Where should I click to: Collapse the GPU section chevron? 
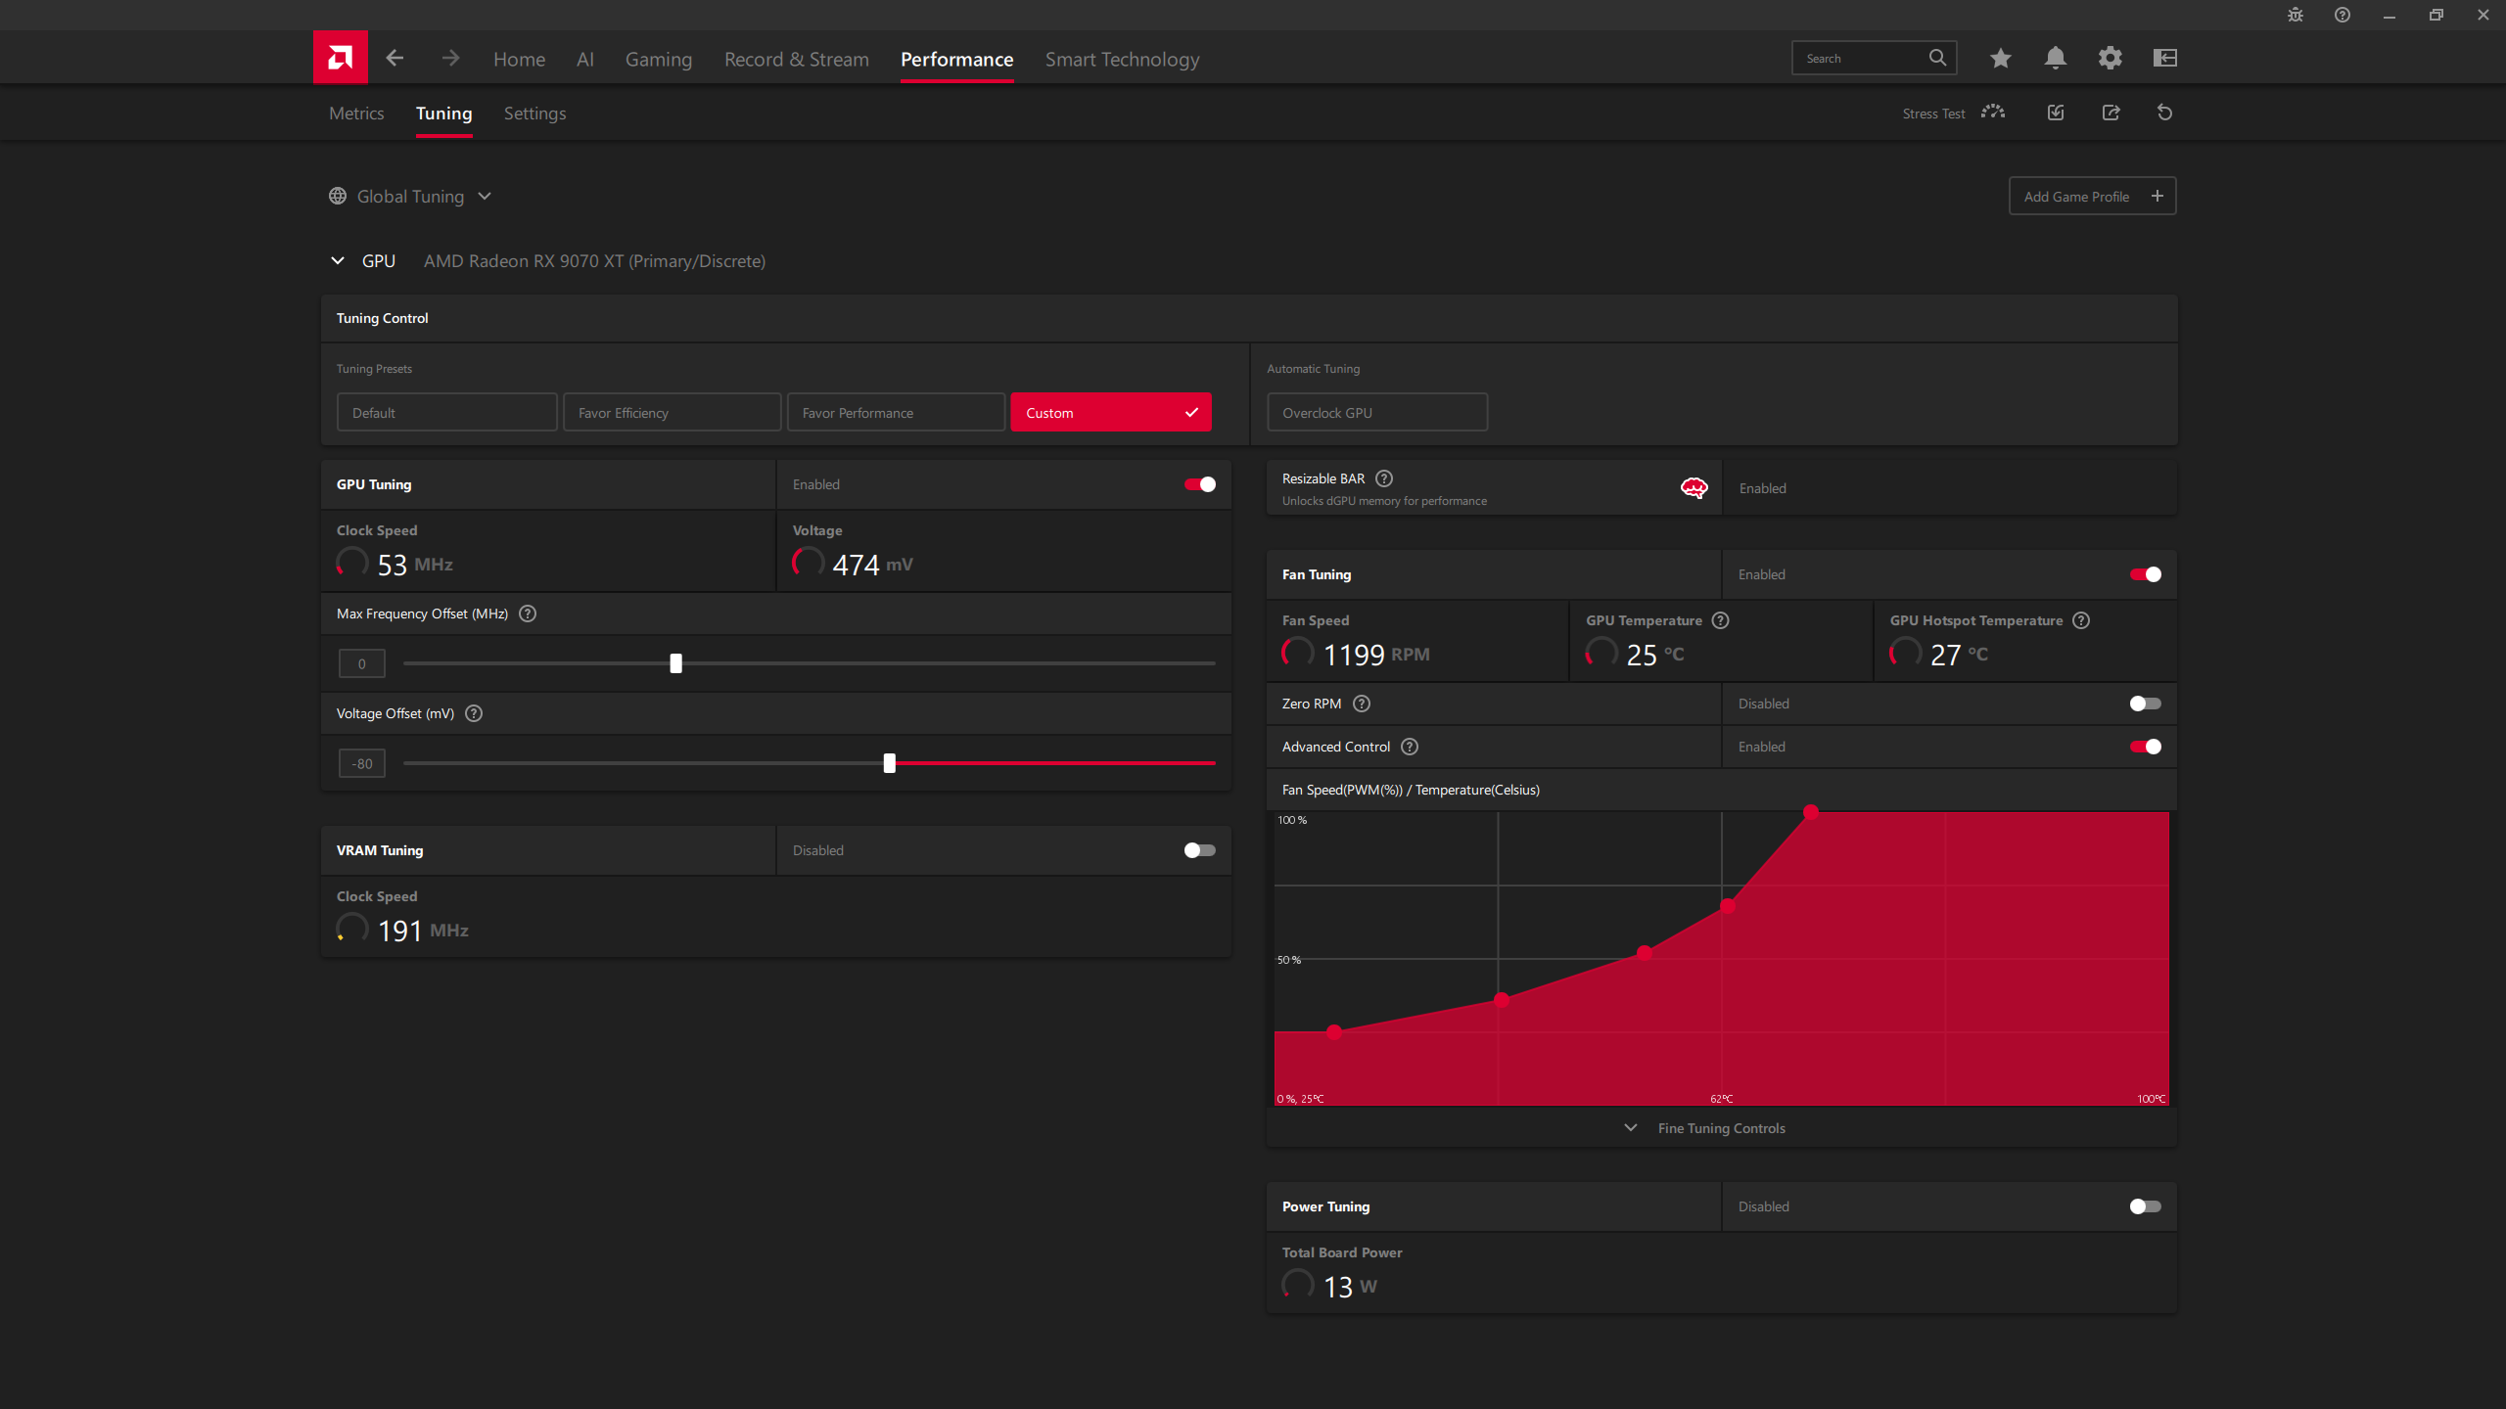point(338,261)
